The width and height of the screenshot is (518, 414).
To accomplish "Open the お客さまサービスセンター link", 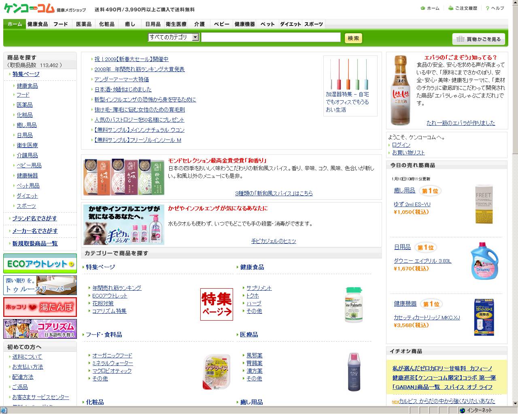I will (40, 397).
